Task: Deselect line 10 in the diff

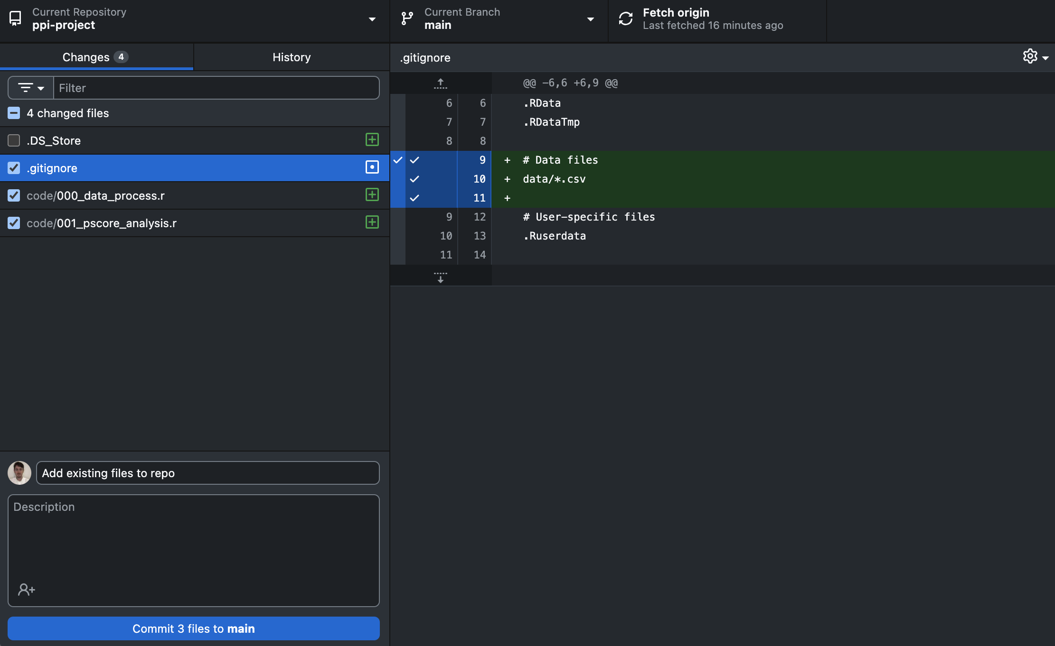Action: click(414, 179)
